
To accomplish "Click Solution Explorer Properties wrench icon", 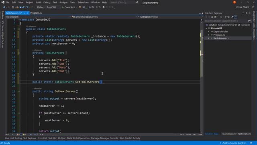I will click(233, 17).
